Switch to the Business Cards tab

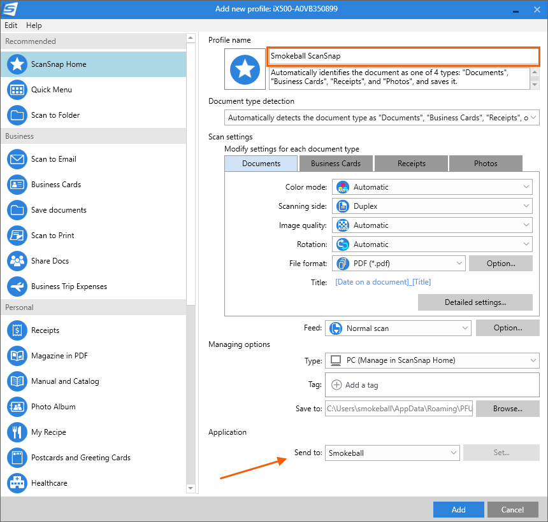tap(336, 164)
